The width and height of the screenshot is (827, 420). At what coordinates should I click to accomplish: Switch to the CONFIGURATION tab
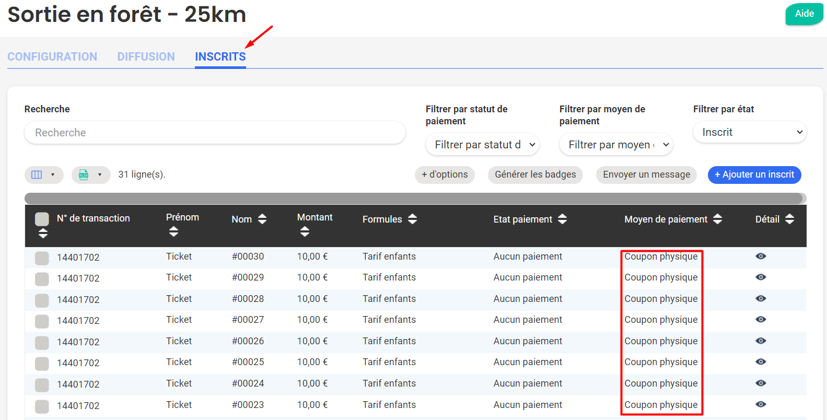52,56
